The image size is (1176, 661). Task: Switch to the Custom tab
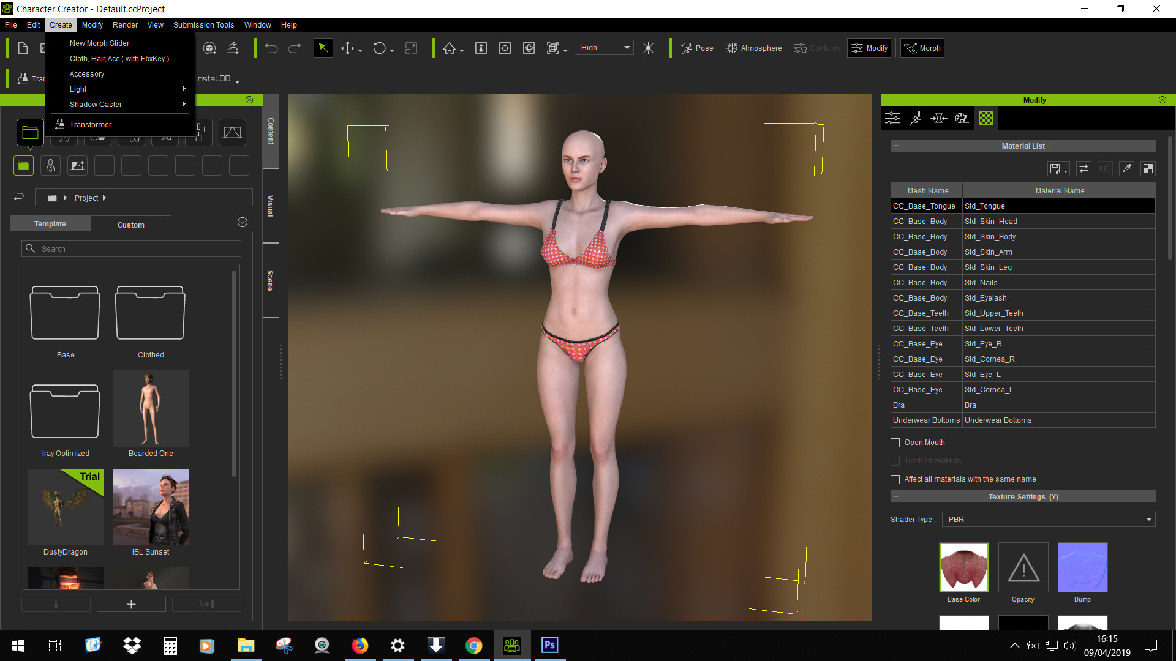(131, 225)
